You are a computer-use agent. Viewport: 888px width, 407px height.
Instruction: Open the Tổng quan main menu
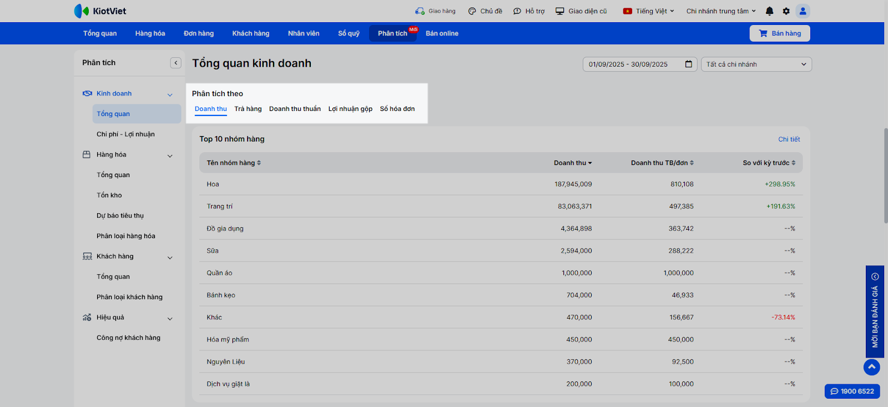100,33
